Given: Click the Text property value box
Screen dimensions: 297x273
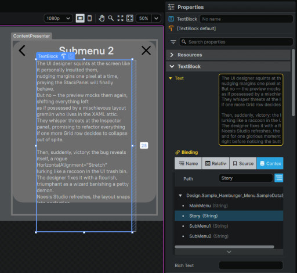Looking at the screenshot, I should point(251,110).
